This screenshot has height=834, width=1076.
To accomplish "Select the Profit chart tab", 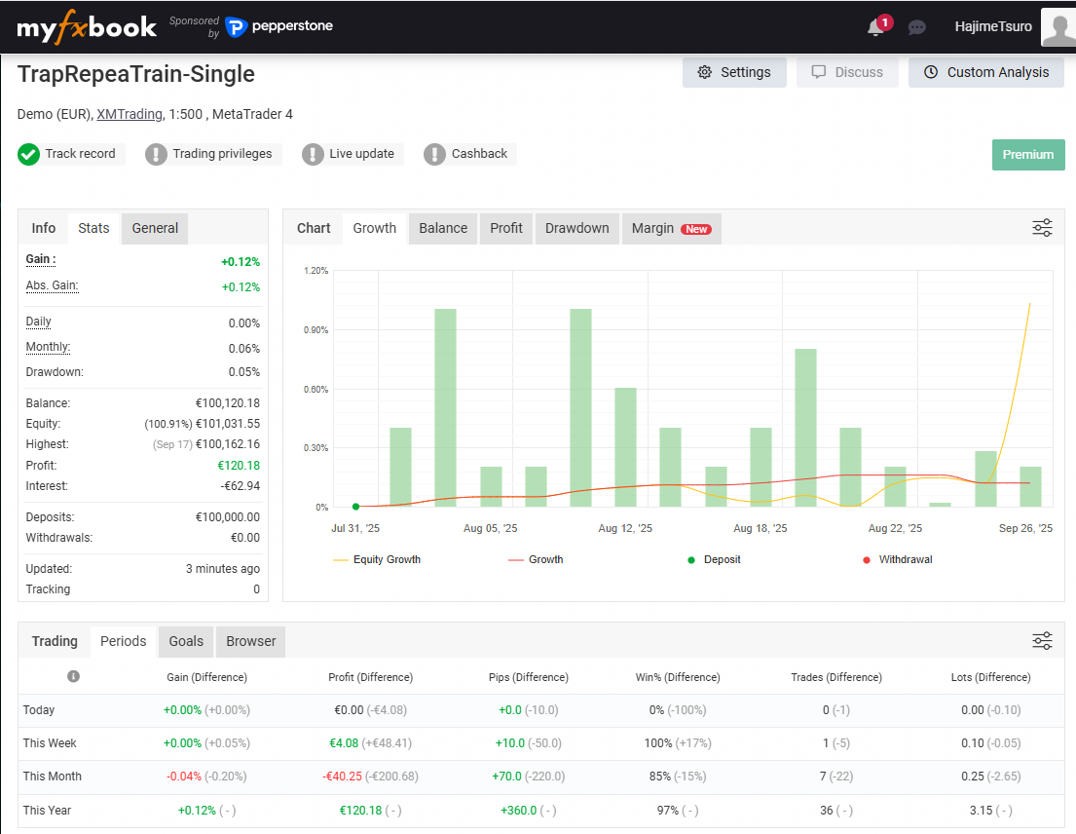I will [506, 228].
